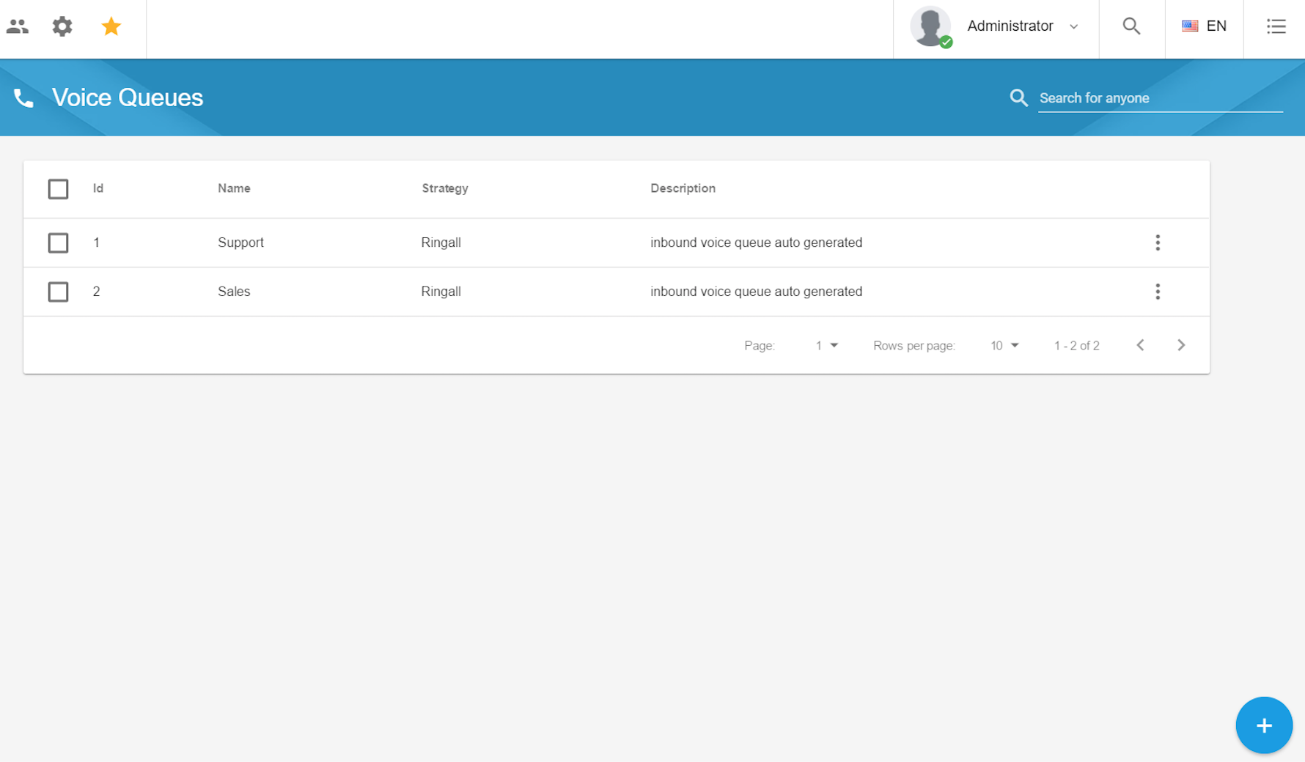Click the Administrator username label
The image size is (1305, 762).
click(1010, 26)
